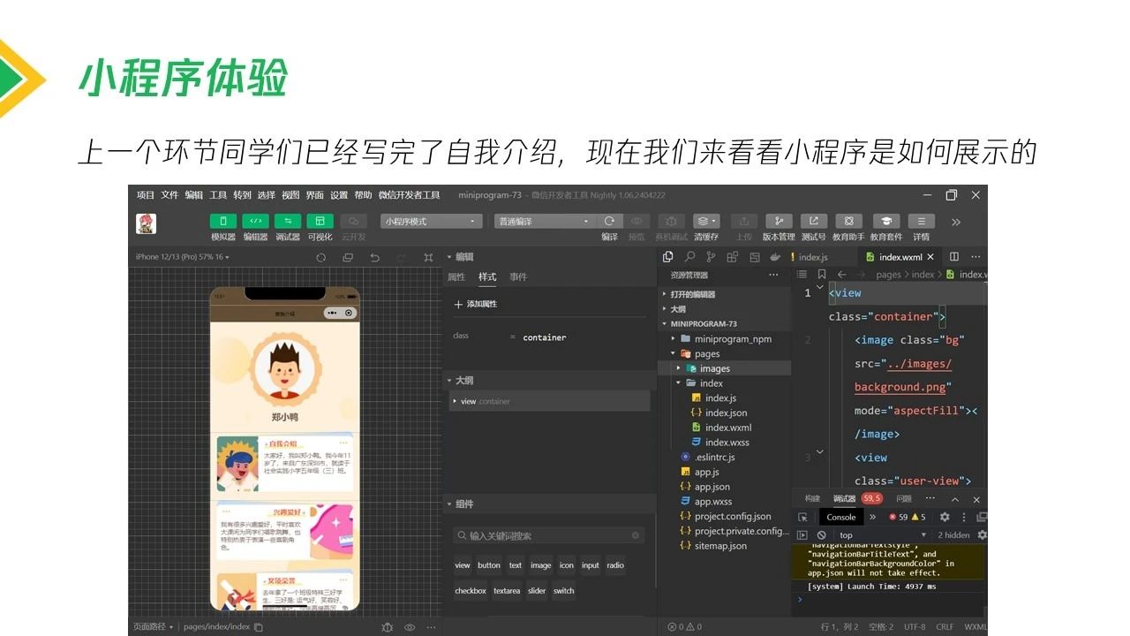1130x636 pixels.
Task: Open 版本管理 version control
Action: click(779, 221)
